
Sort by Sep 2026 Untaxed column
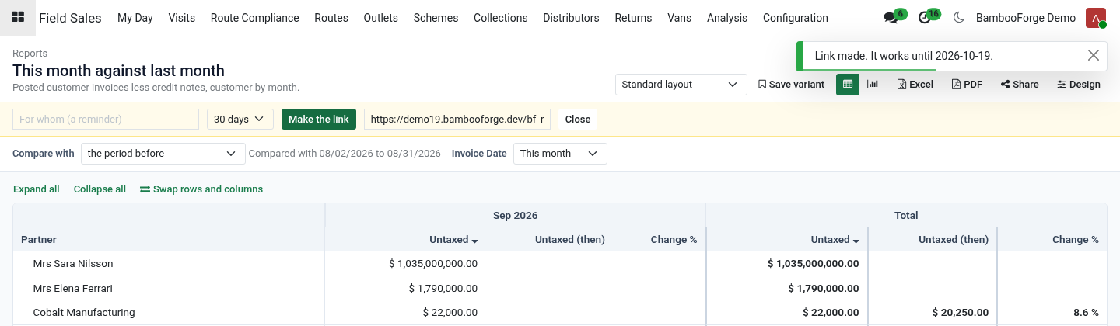pyautogui.click(x=453, y=240)
